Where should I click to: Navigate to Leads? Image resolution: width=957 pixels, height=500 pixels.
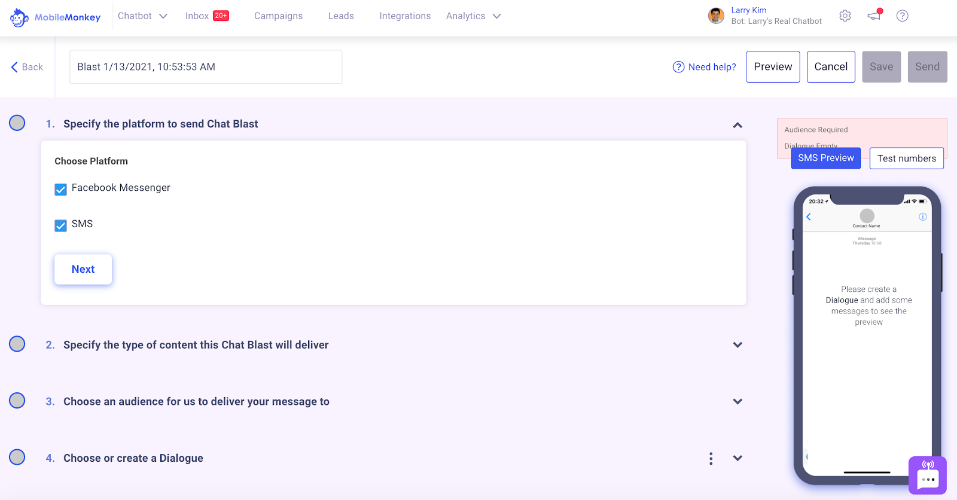[341, 16]
